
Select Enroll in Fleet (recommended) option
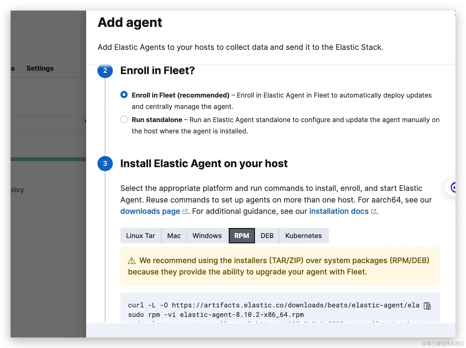(x=124, y=95)
